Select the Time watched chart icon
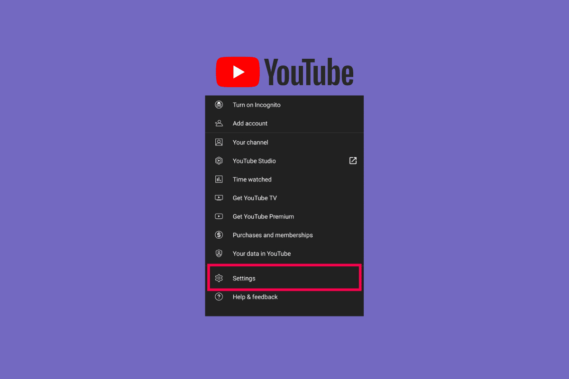Viewport: 569px width, 379px height. click(x=219, y=179)
